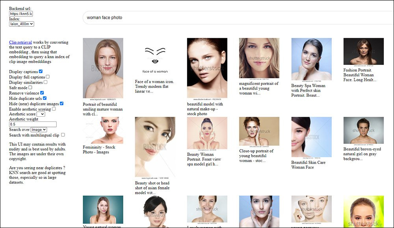Image resolution: width=394 pixels, height=228 pixels.
Task: Disable Hide near duplicate images
Action: coord(61,103)
